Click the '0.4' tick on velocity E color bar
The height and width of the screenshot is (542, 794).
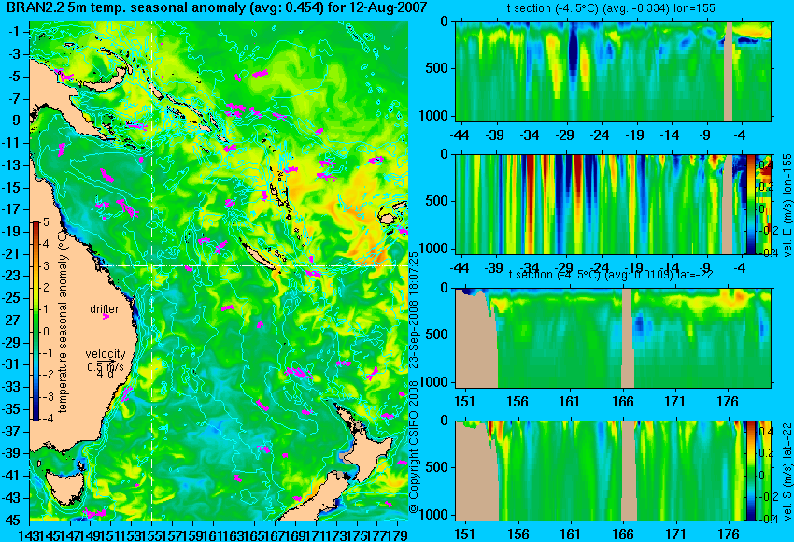pos(765,165)
